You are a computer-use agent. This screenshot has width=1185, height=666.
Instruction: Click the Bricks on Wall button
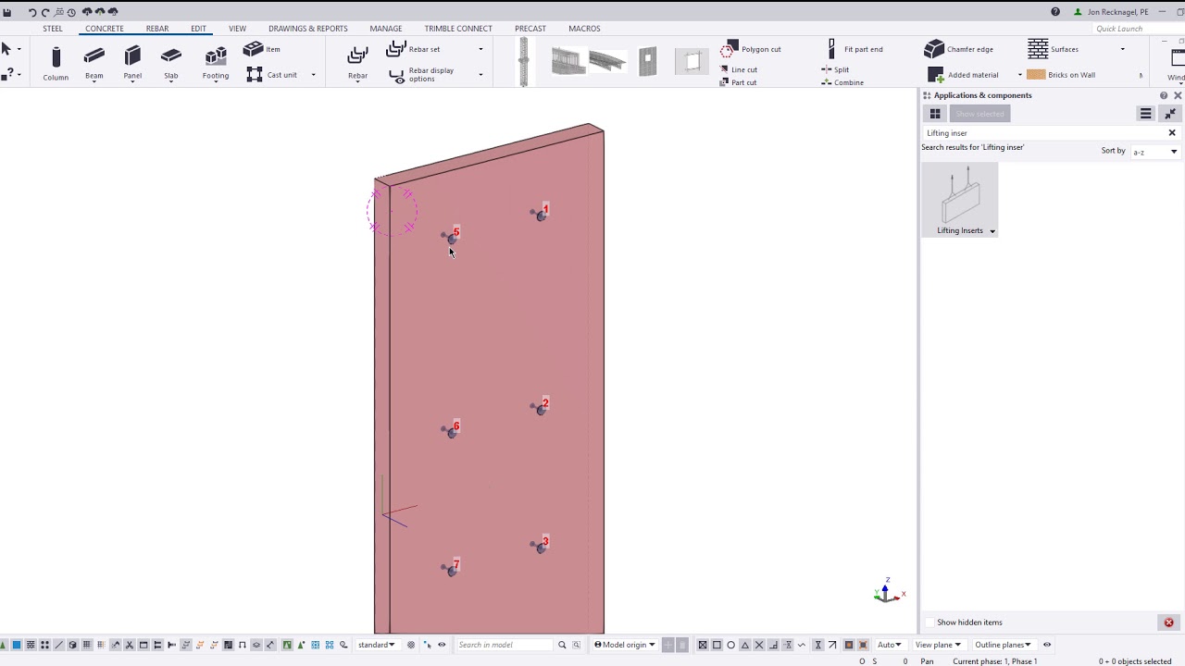tap(1061, 75)
